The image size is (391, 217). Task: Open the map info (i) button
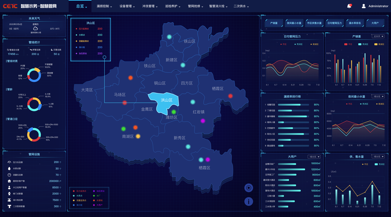click(249, 201)
